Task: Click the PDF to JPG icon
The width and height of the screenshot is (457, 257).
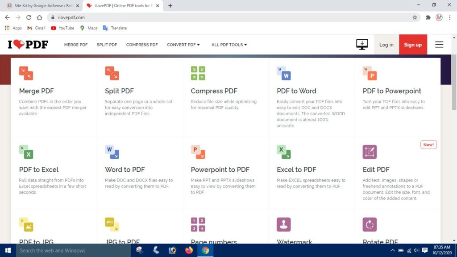Action: [x=26, y=224]
